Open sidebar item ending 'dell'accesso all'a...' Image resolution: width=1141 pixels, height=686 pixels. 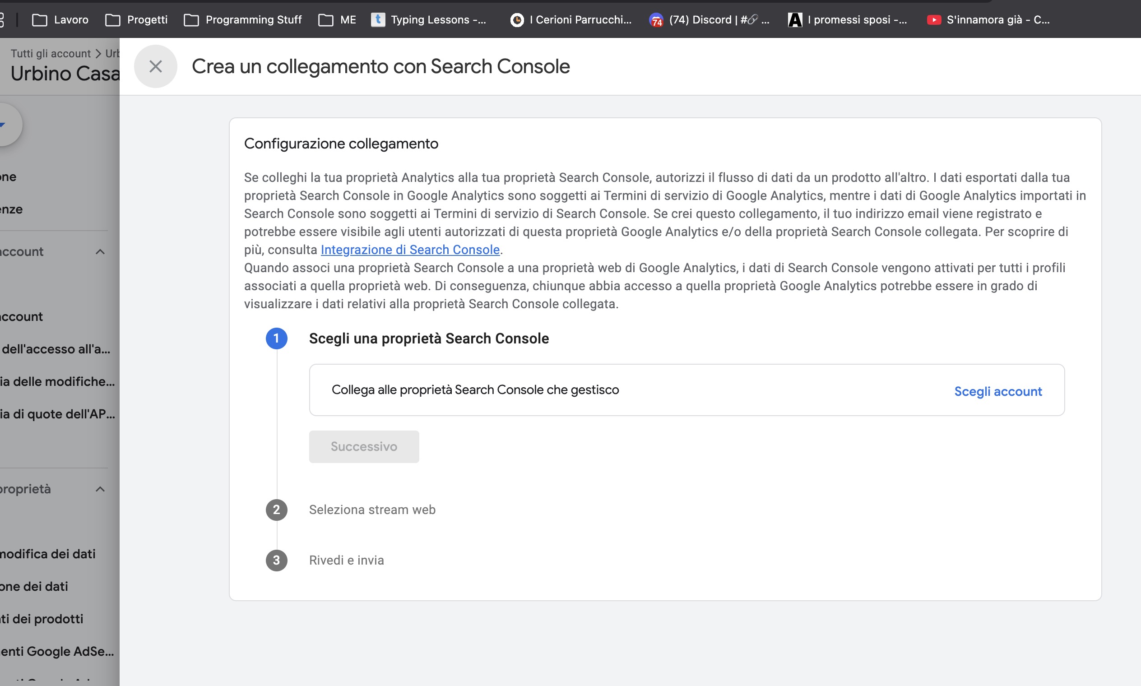coord(56,349)
